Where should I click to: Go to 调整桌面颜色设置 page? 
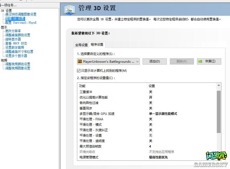tap(18, 35)
